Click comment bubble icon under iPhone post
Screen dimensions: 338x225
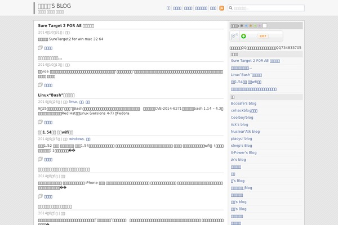(40, 196)
